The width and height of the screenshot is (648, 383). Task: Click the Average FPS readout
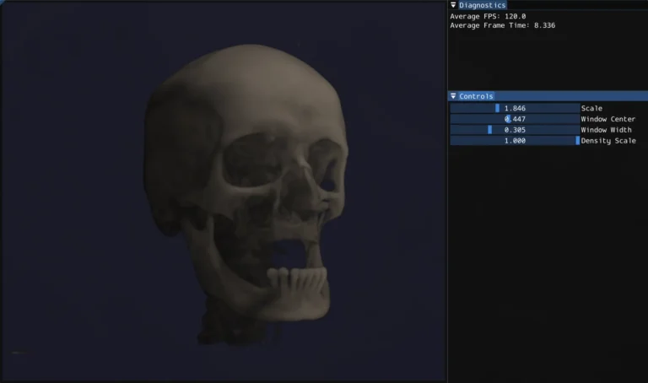click(485, 16)
